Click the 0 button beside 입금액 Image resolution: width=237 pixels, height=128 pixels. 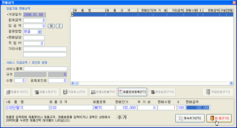coord(59,26)
